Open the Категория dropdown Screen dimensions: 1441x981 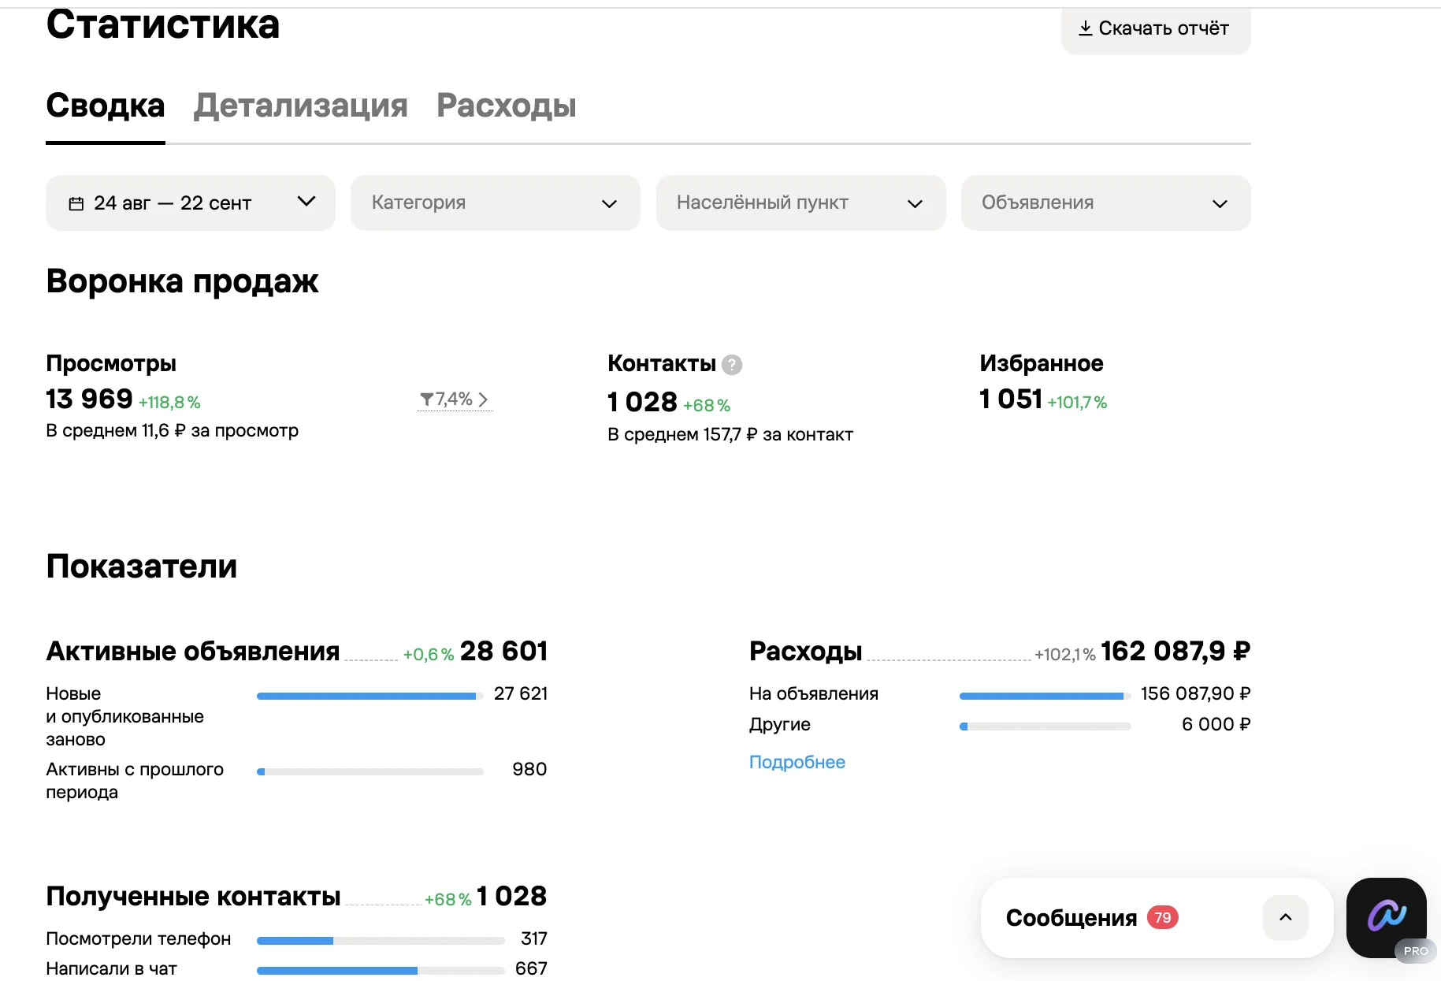tap(495, 203)
